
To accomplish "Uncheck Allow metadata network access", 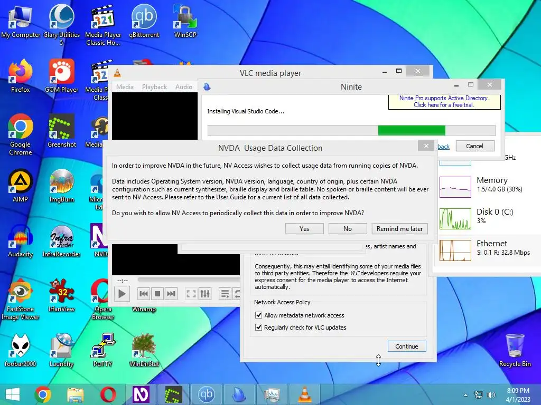I will (258, 315).
